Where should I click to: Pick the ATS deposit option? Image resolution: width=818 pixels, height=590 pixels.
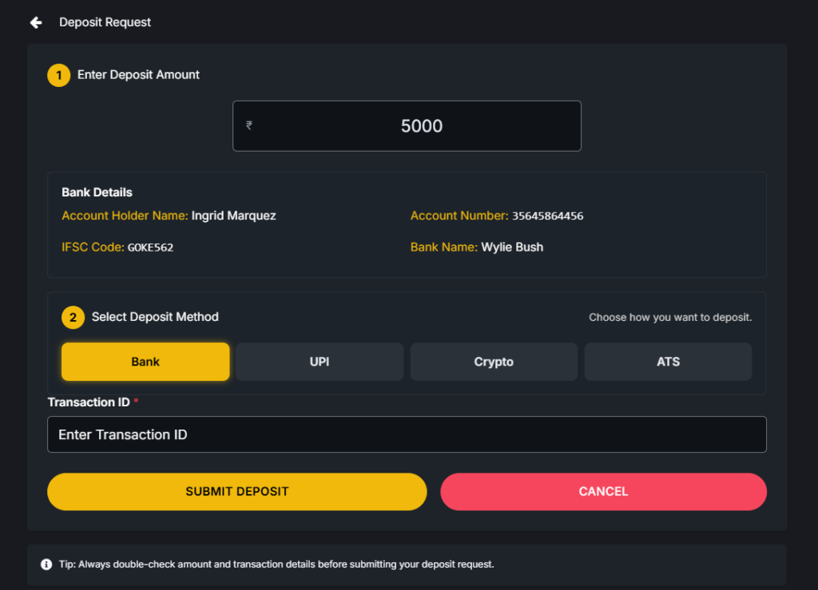(x=668, y=362)
